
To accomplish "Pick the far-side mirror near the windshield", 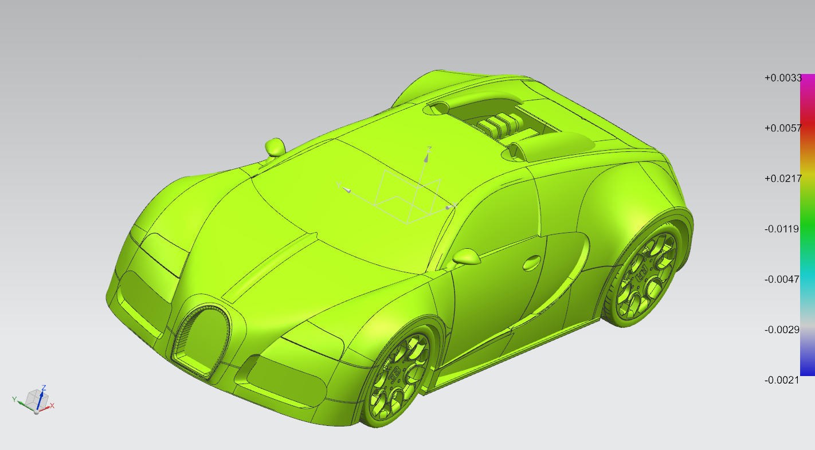I will click(276, 147).
